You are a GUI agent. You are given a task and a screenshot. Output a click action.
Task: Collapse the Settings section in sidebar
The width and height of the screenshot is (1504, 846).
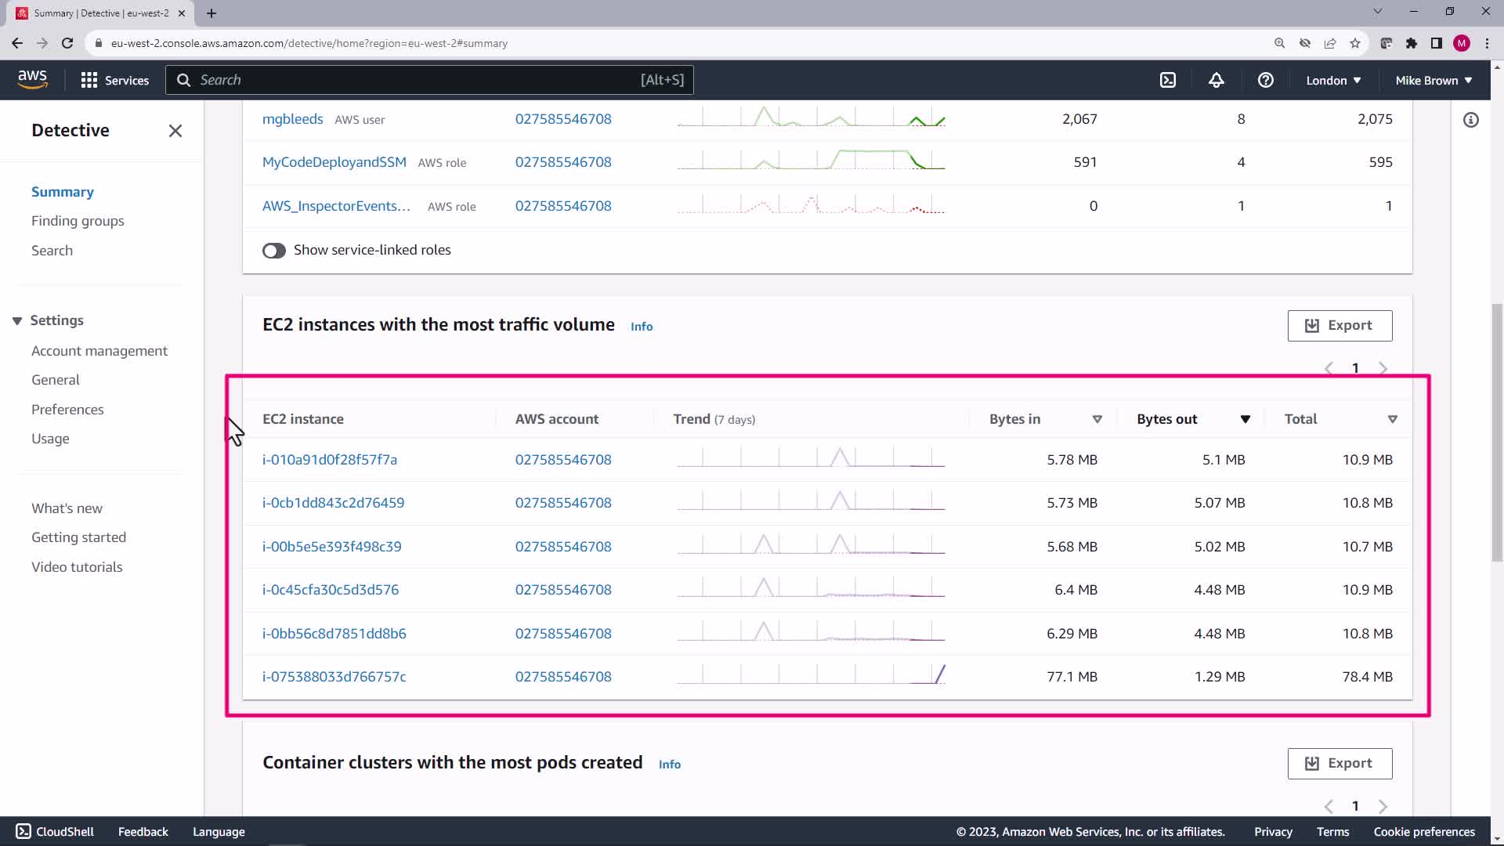(x=17, y=320)
